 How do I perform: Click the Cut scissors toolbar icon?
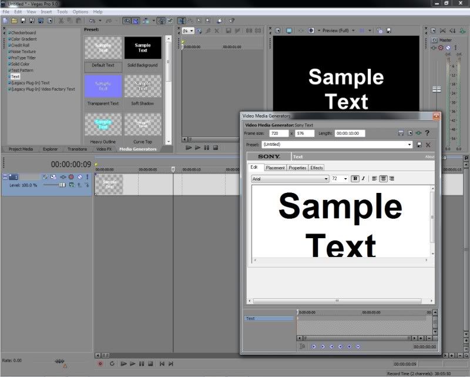61,21
